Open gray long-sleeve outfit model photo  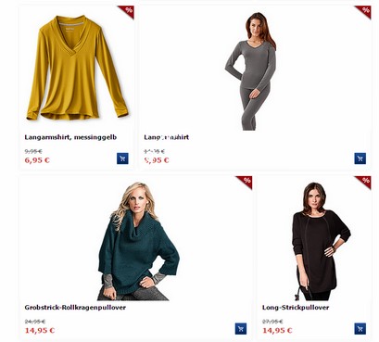click(250, 71)
